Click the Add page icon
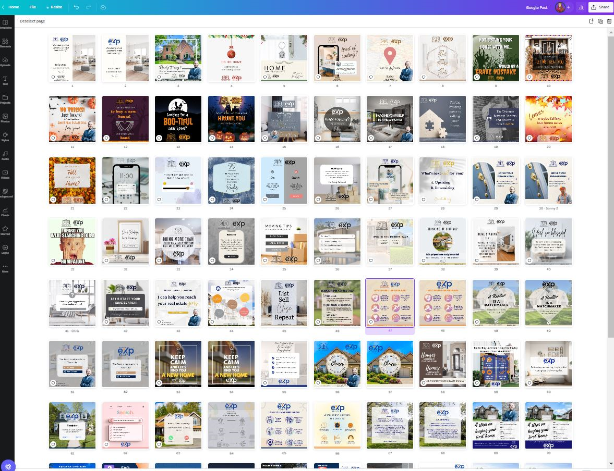This screenshot has width=614, height=471. (591, 21)
